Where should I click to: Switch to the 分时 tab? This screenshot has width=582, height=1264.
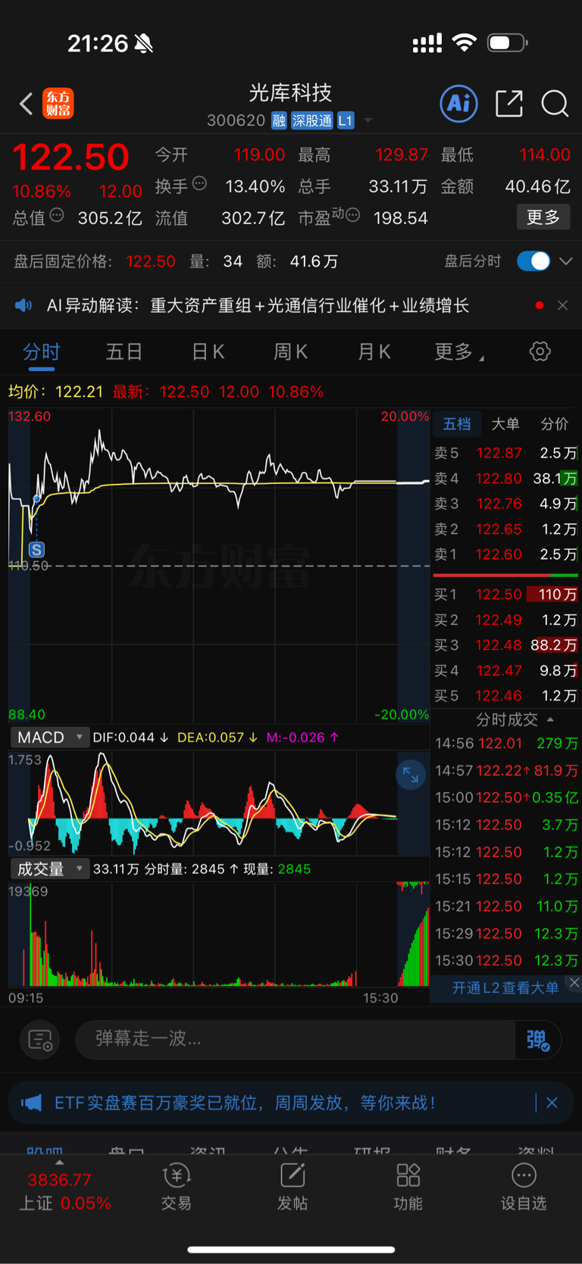tap(42, 352)
